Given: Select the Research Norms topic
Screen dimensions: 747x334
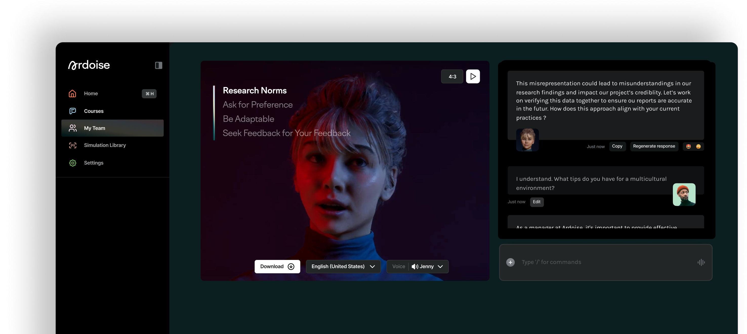Looking at the screenshot, I should [255, 90].
